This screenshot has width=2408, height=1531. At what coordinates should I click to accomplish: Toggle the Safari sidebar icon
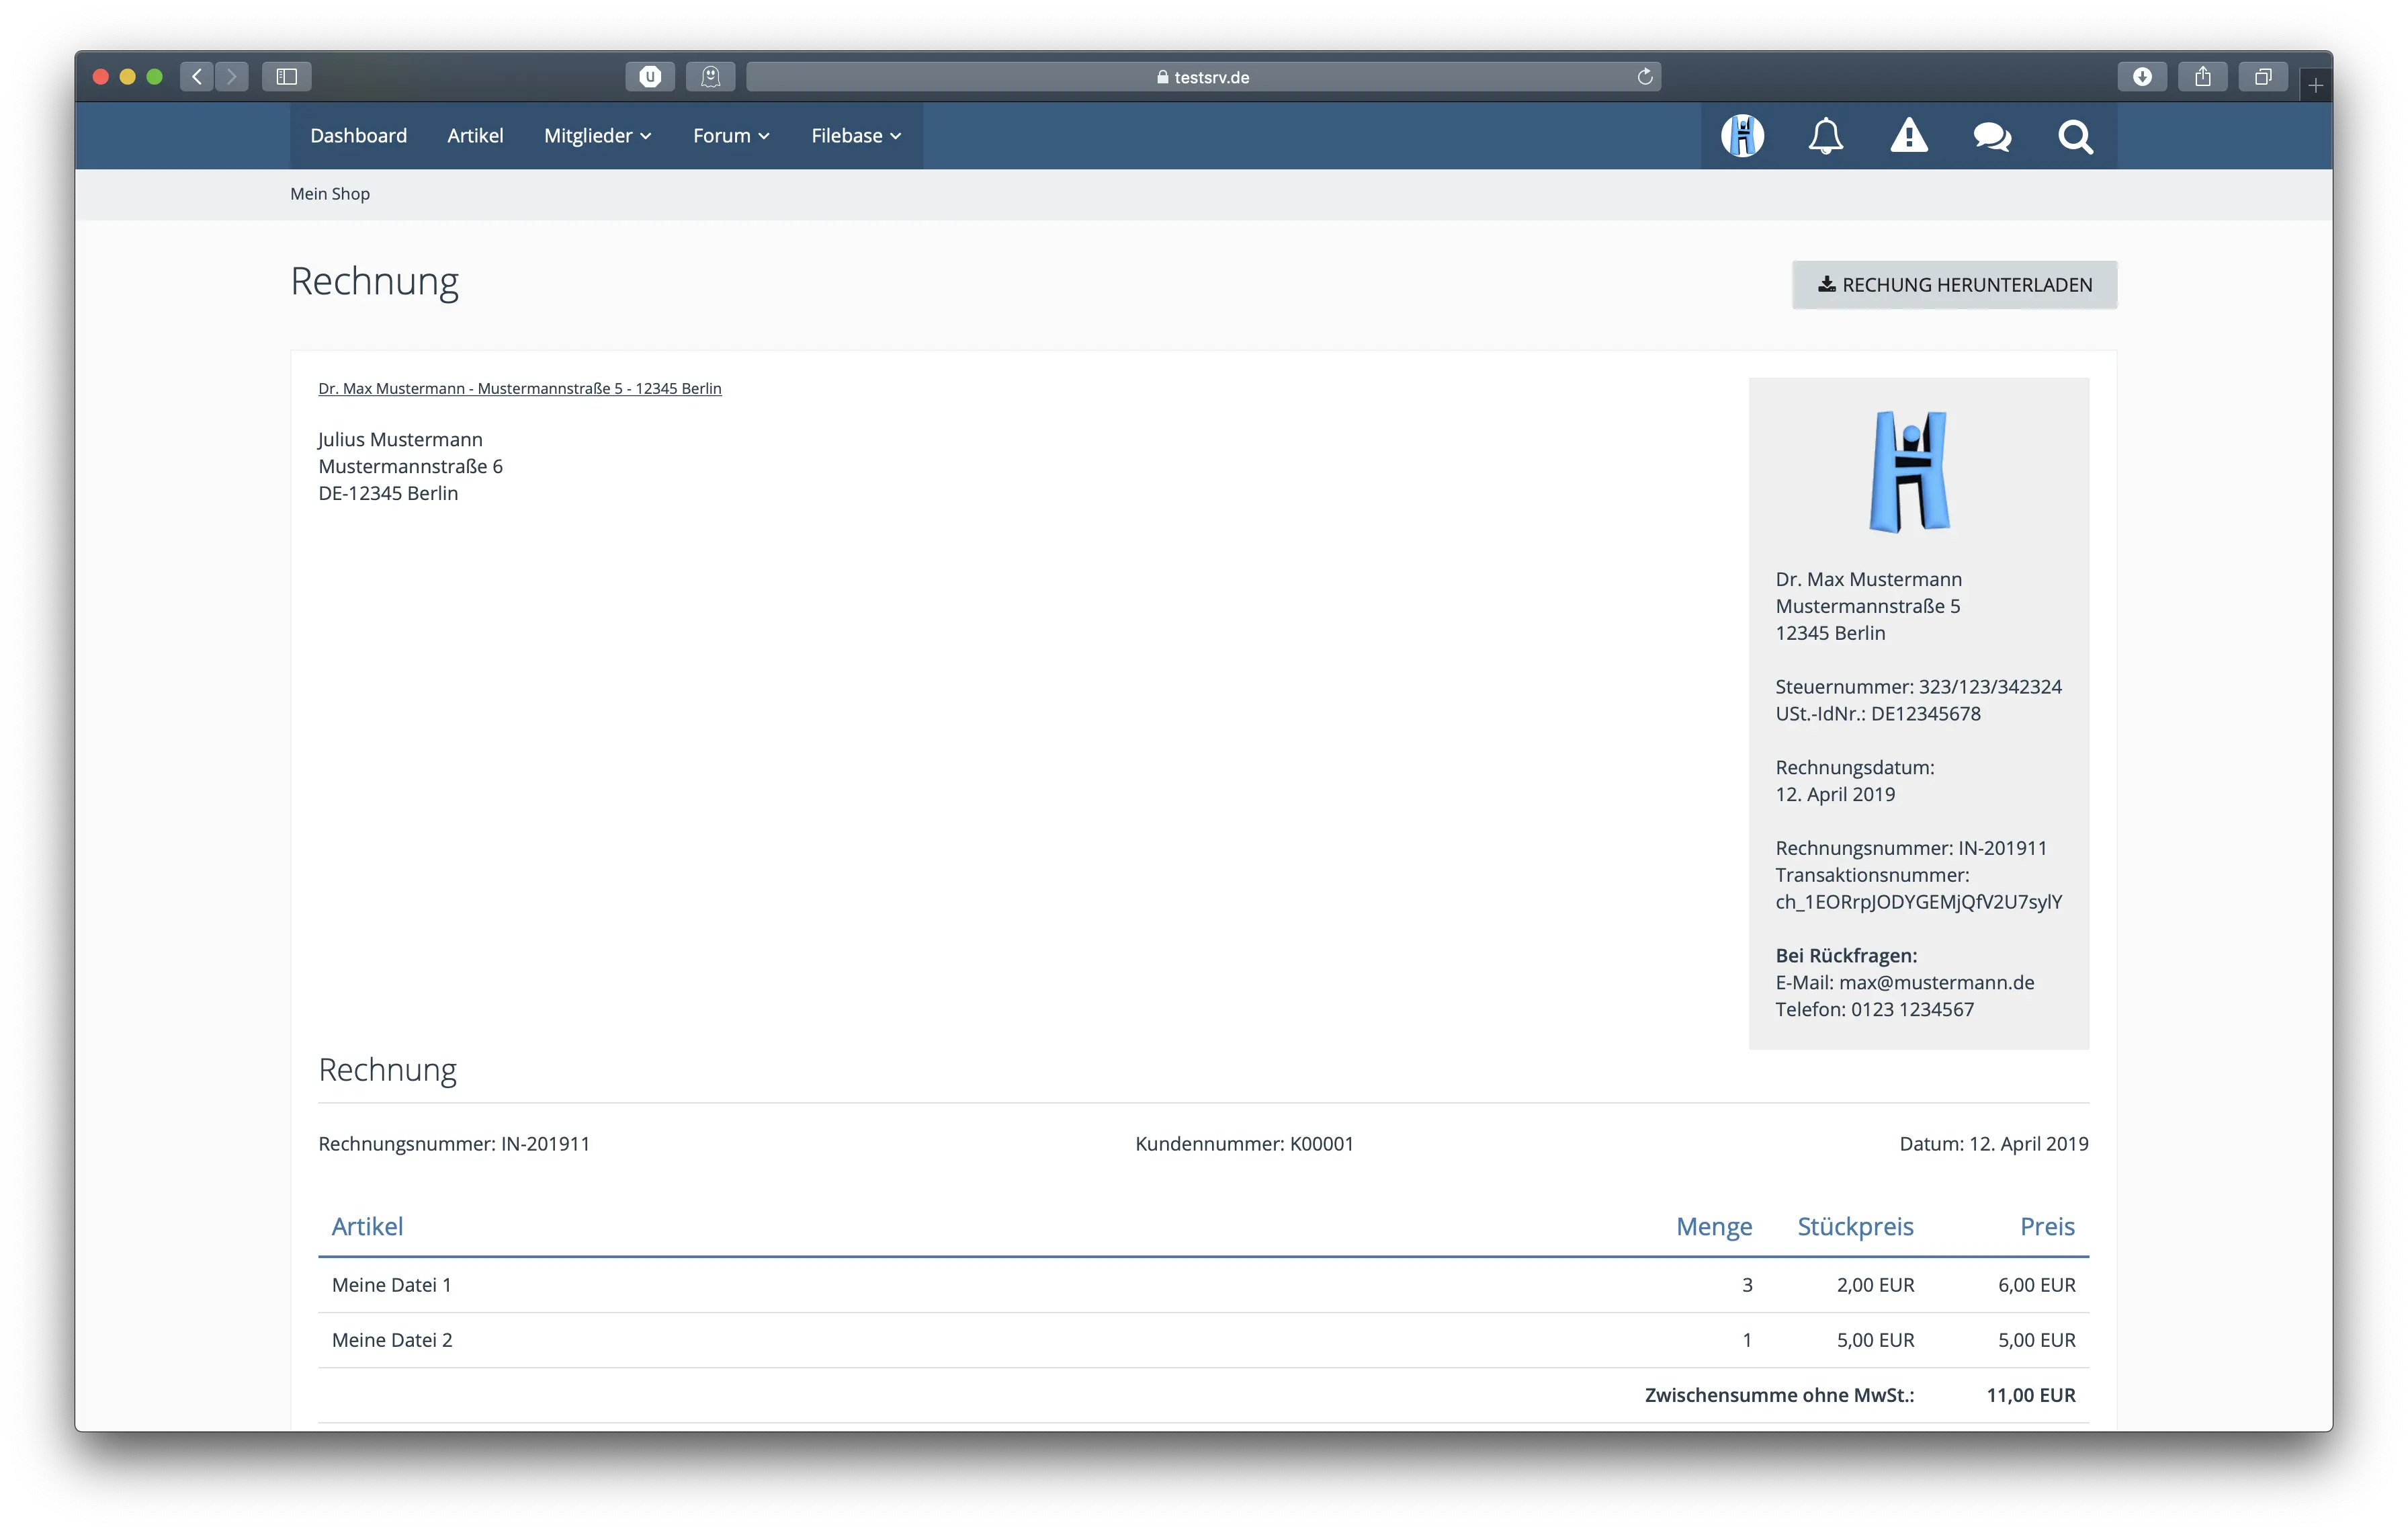click(x=287, y=77)
